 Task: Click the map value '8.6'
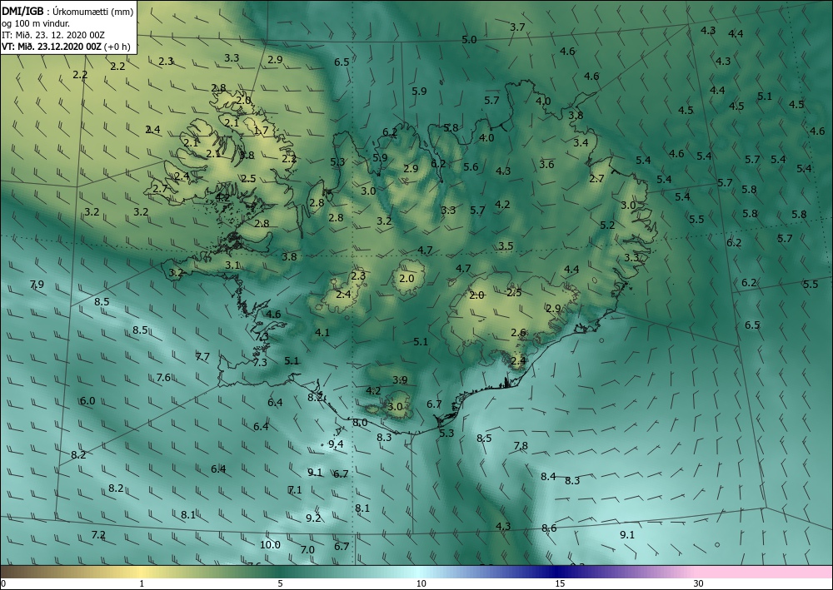pyautogui.click(x=549, y=528)
